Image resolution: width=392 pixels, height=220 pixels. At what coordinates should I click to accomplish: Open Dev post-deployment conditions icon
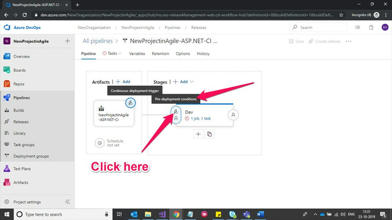[x=233, y=115]
